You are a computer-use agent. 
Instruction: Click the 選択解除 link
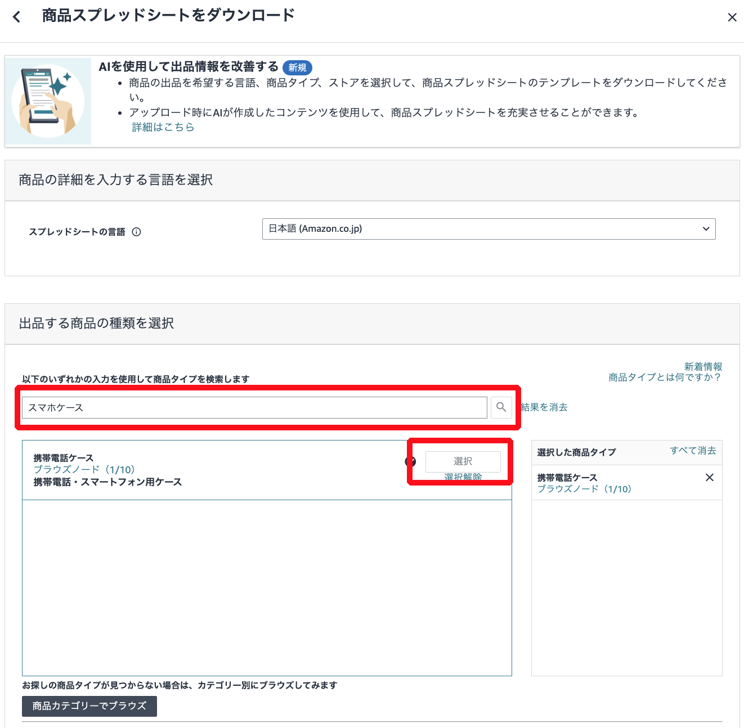[463, 477]
